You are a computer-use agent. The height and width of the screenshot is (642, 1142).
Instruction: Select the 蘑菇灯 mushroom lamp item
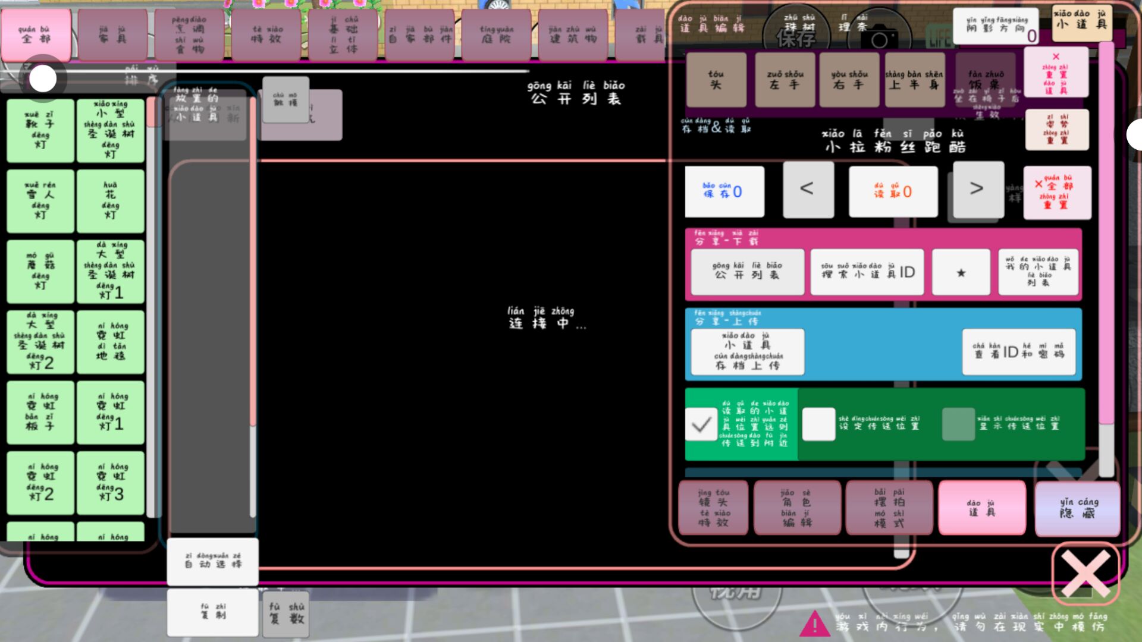[x=40, y=272]
